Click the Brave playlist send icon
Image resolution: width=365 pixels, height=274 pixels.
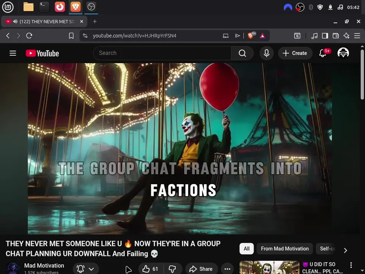237,36
